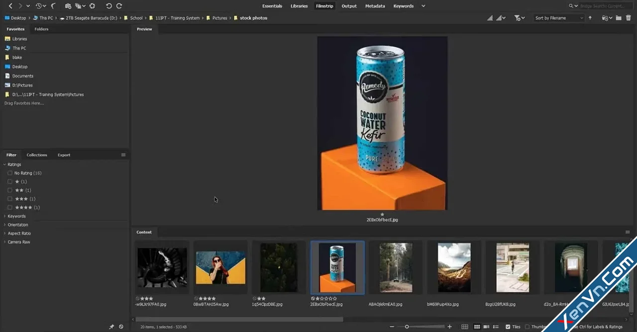The height and width of the screenshot is (332, 637).
Task: Open the refine/batch tools icon
Action: (80, 6)
